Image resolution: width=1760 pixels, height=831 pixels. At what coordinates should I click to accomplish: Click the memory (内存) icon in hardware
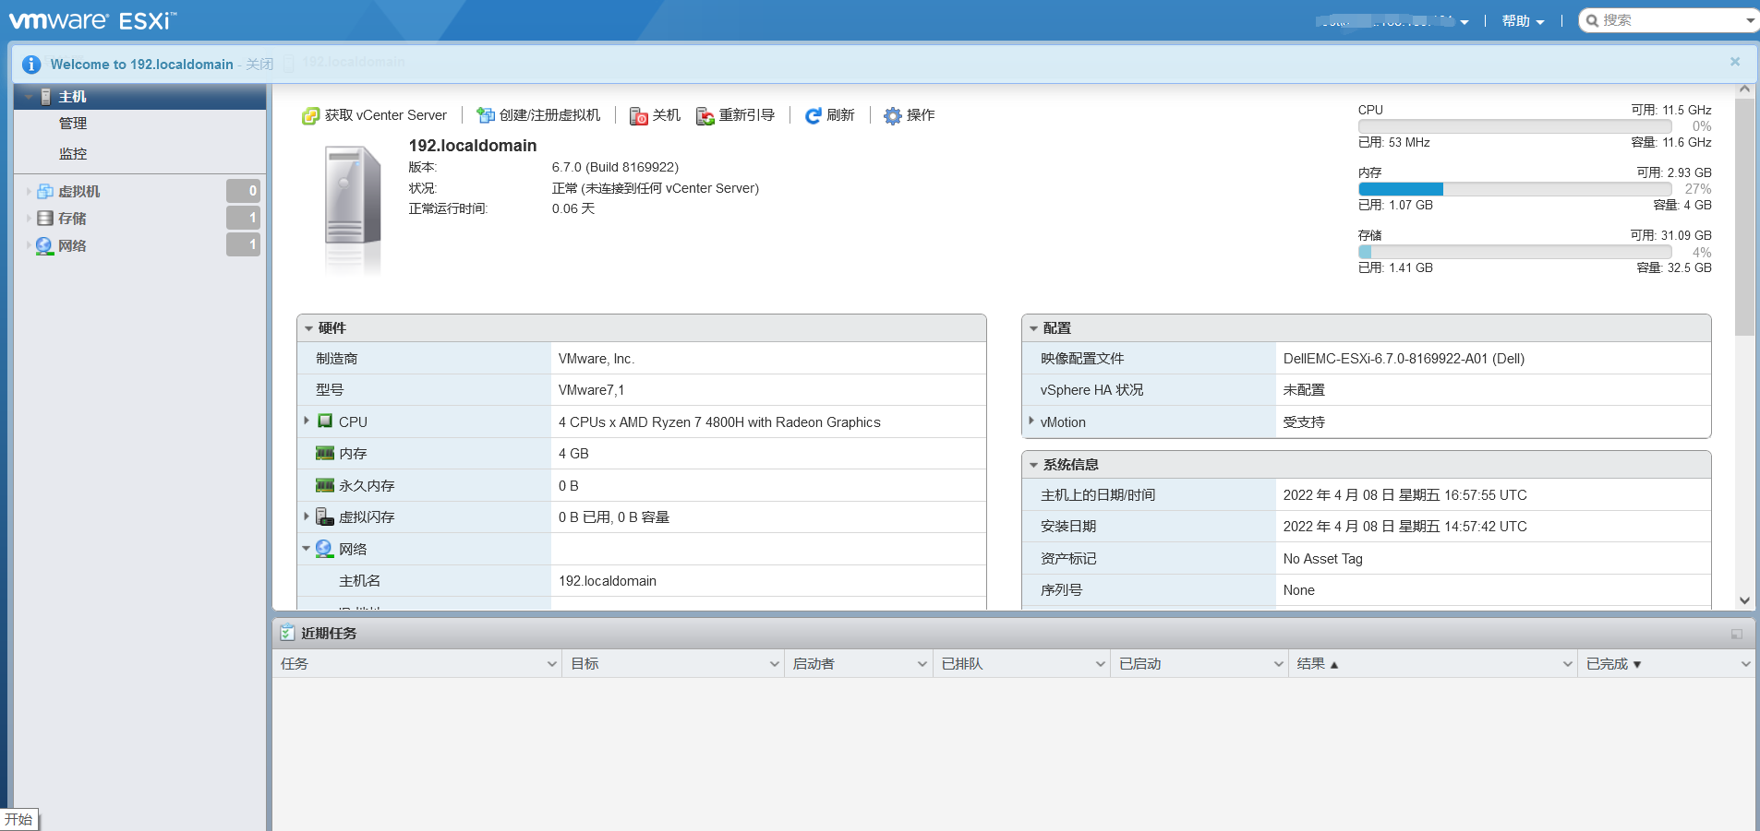click(325, 453)
